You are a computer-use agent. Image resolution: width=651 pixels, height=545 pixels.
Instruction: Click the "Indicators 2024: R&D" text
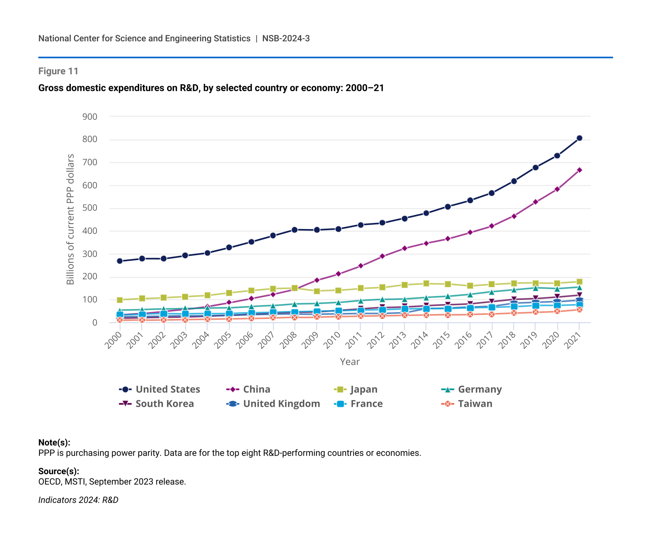[78, 500]
